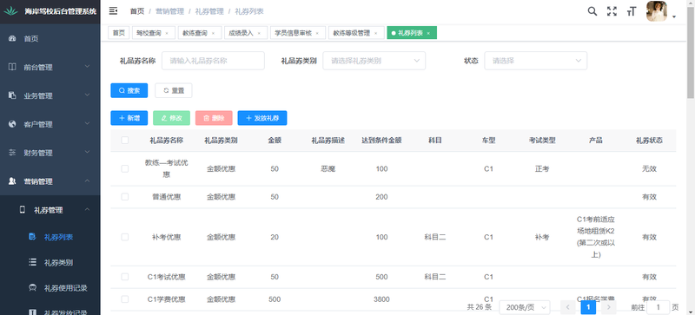Check the 补考优惠 row checkbox
Screen dimensions: 695x315
pyautogui.click(x=125, y=237)
